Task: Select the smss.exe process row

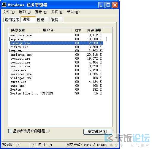Action: pyautogui.click(x=56, y=86)
